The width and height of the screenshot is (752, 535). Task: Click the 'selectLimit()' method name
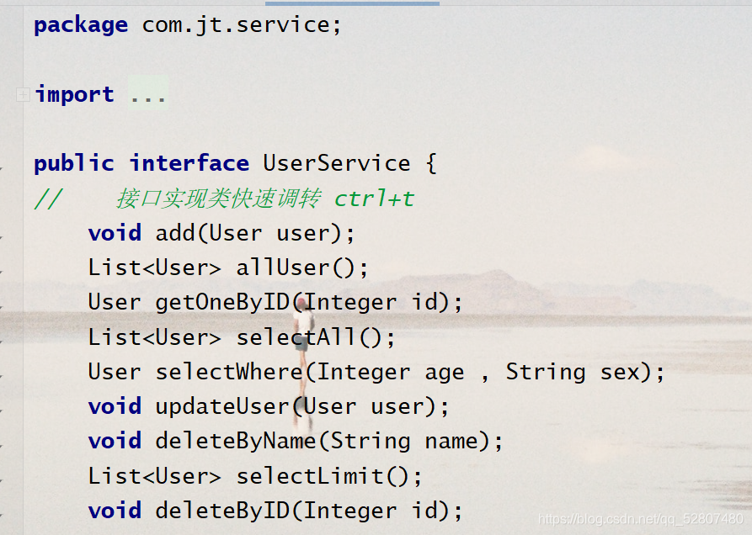click(x=323, y=476)
